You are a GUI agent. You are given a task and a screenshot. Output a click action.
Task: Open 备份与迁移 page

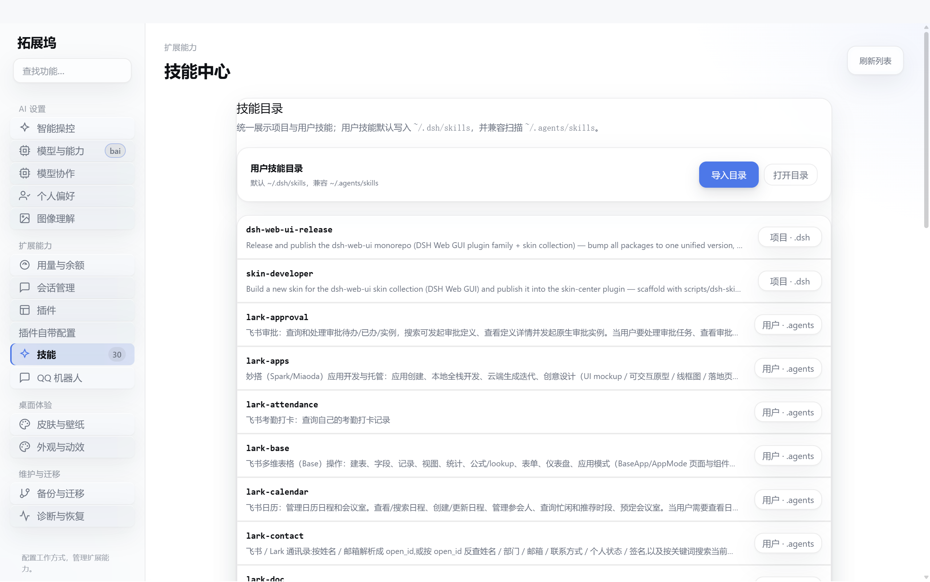pos(72,493)
